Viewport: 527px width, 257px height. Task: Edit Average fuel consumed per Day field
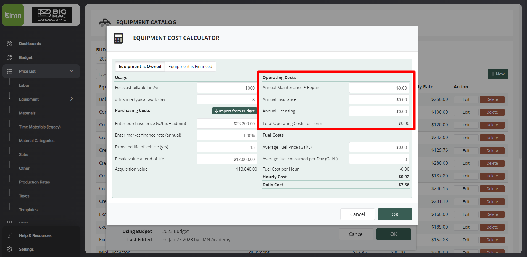(379, 159)
